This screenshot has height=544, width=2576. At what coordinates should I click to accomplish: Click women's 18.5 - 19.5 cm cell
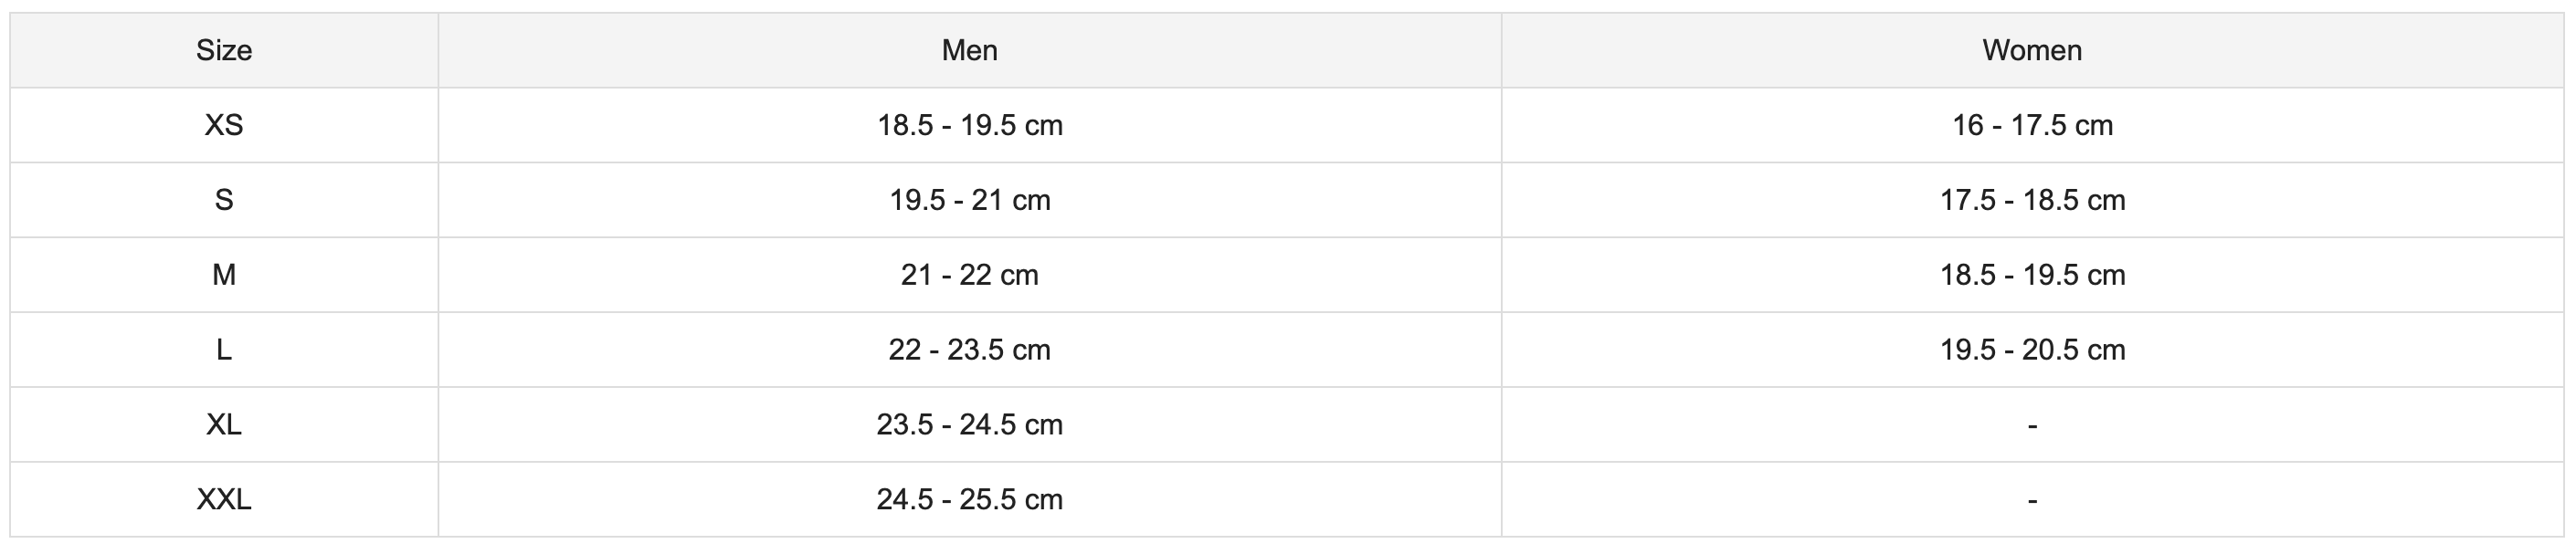pyautogui.click(x=2032, y=275)
